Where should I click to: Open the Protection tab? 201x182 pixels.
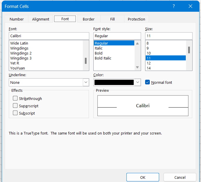pyautogui.click(x=136, y=19)
